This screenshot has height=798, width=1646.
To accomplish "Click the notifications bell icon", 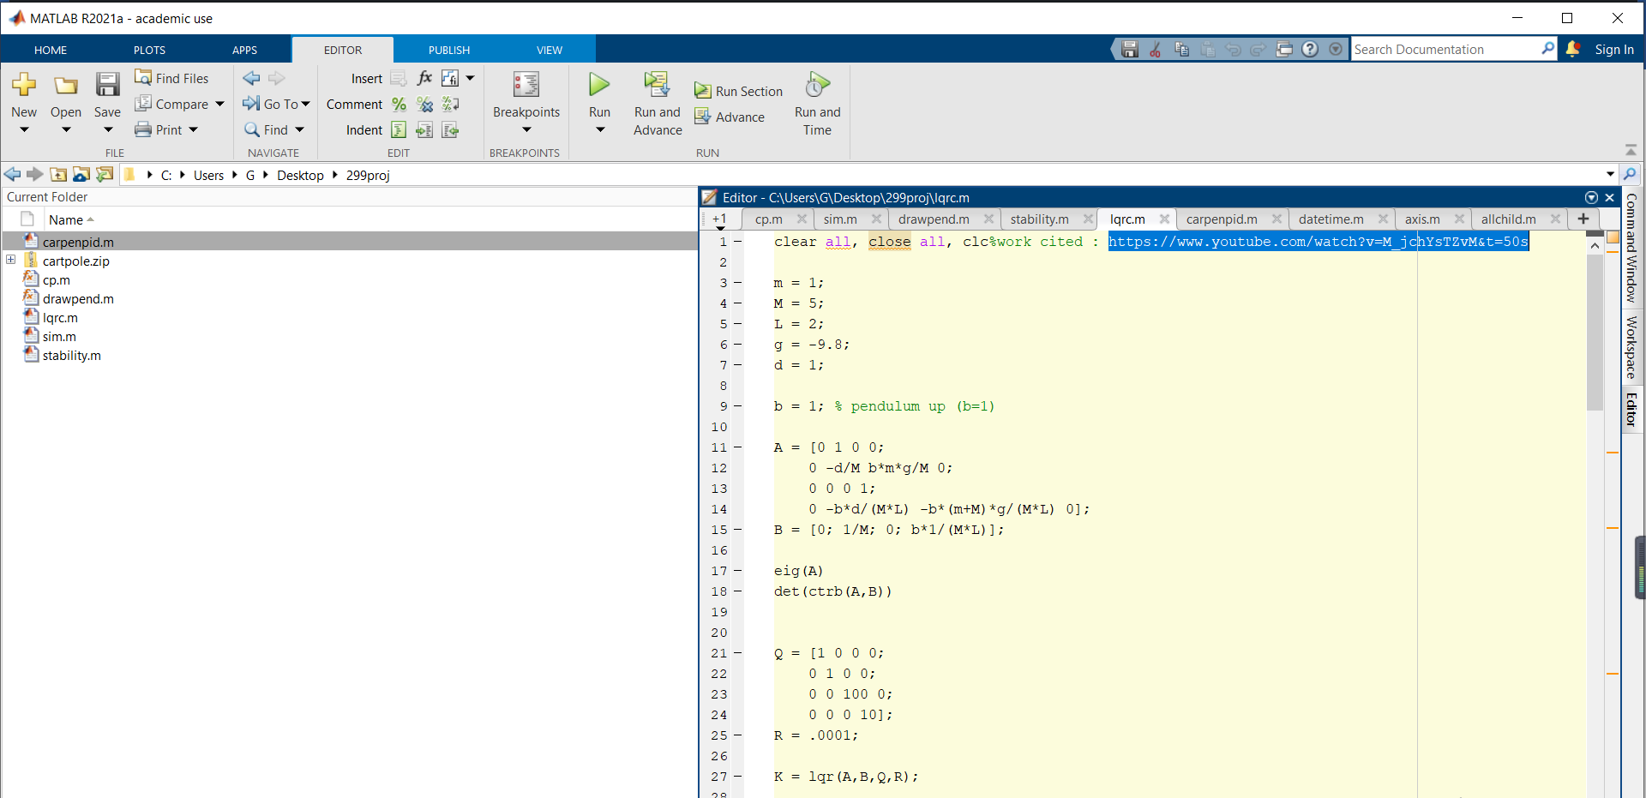I will point(1572,50).
